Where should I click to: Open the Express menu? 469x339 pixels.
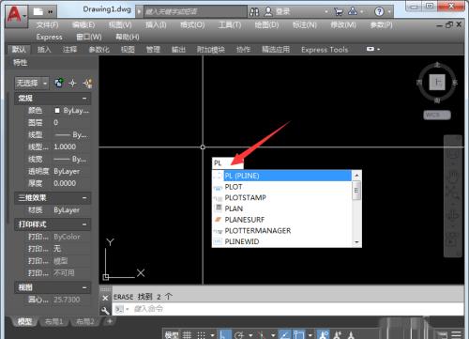click(49, 37)
